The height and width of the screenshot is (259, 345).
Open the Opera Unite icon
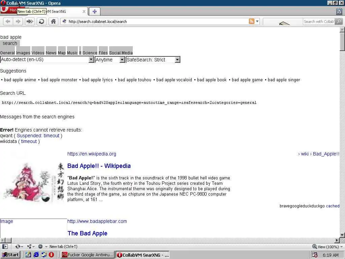[x=30, y=247]
